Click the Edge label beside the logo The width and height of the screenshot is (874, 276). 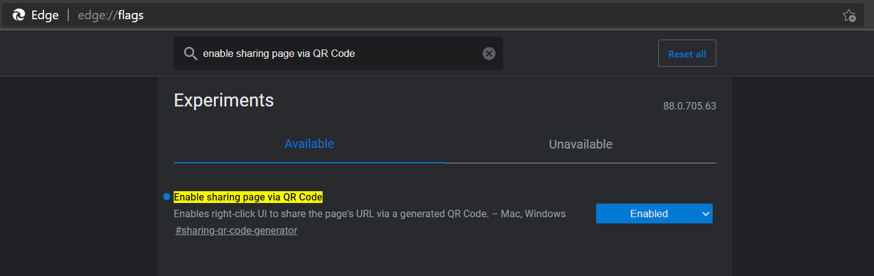coord(45,15)
